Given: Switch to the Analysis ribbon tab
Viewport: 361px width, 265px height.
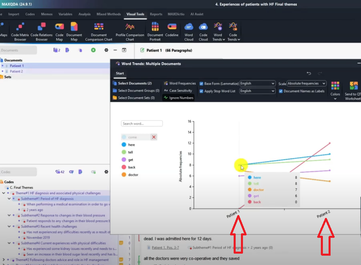Looking at the screenshot, I should pyautogui.click(x=84, y=14).
